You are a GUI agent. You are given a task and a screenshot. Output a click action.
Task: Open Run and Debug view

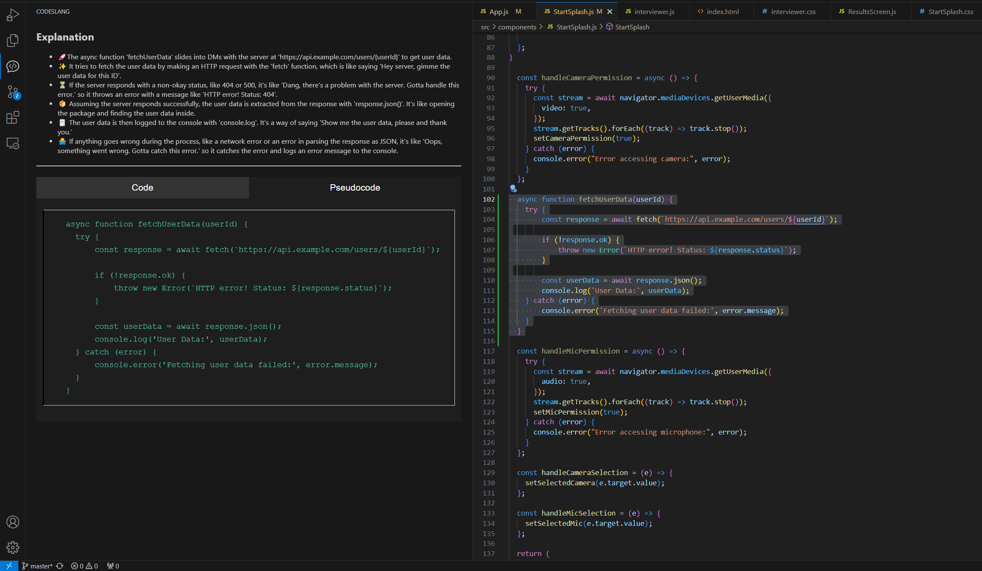(12, 15)
